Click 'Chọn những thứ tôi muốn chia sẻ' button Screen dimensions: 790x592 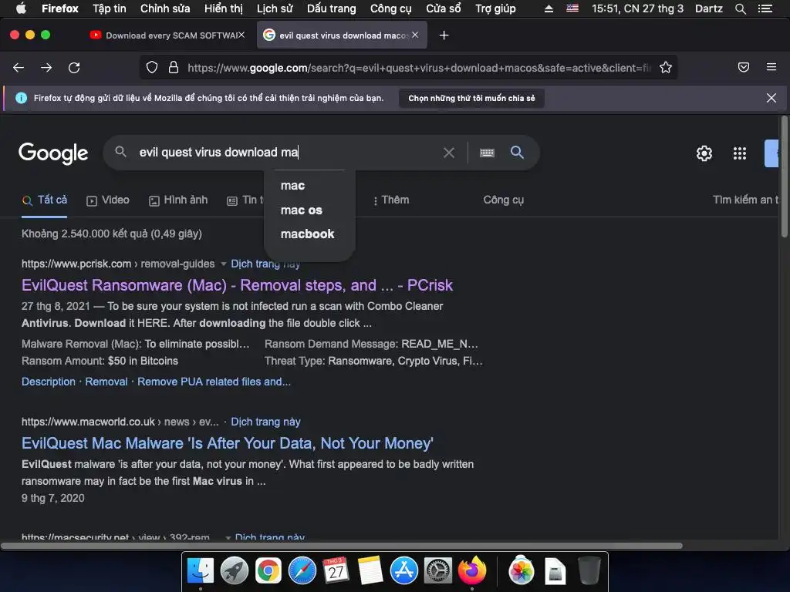(471, 98)
